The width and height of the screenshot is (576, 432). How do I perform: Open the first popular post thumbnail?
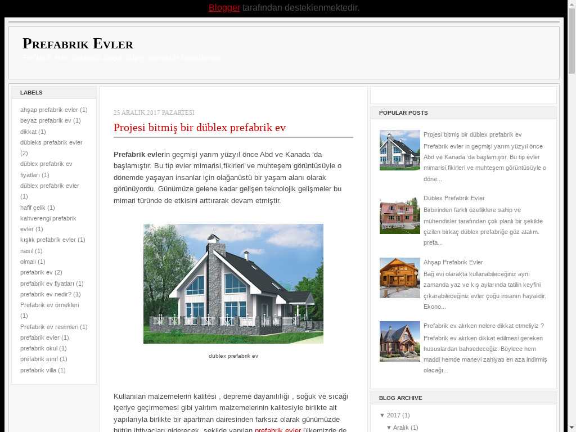click(x=399, y=150)
